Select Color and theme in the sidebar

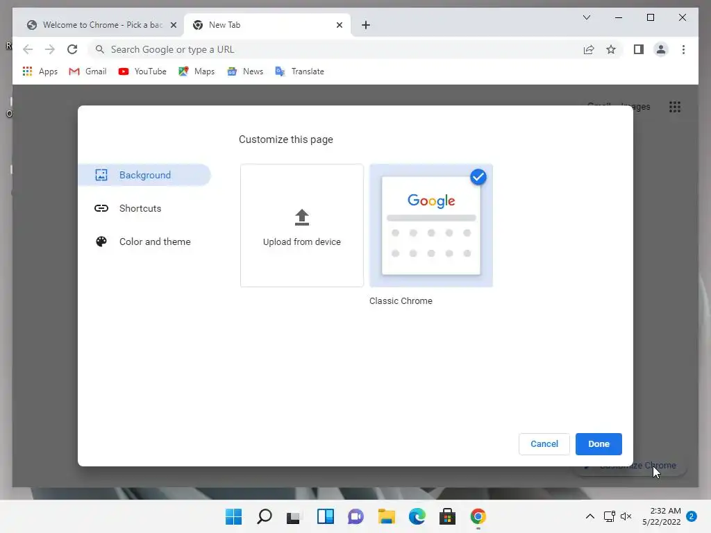(144, 242)
